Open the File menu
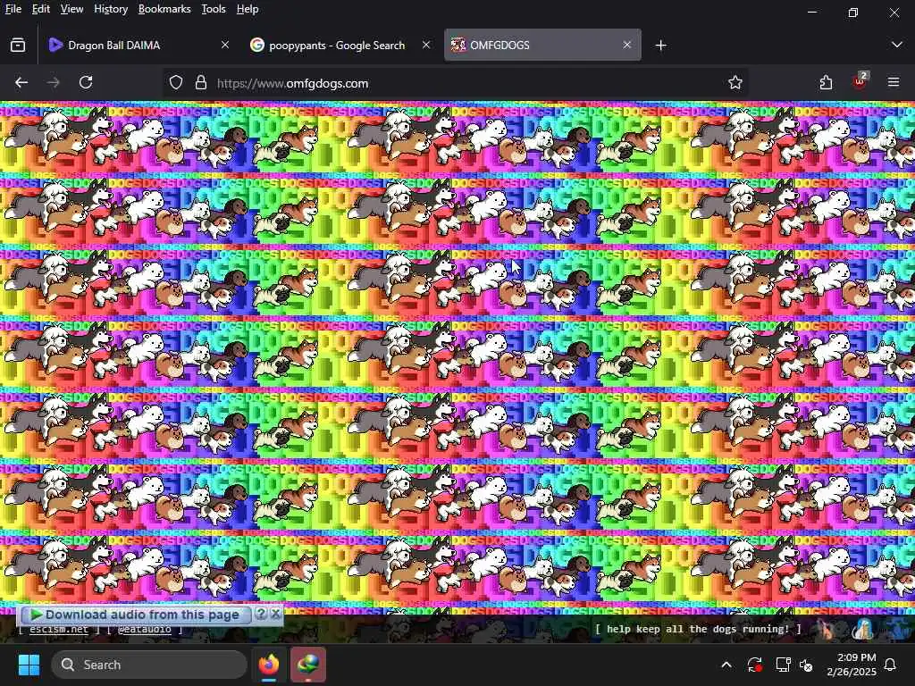Screen dimensions: 915x686 [13, 9]
